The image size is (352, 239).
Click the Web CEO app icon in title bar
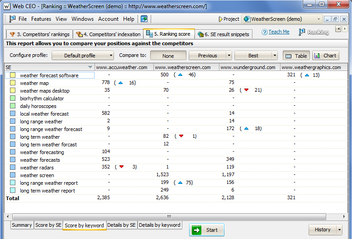click(x=7, y=6)
